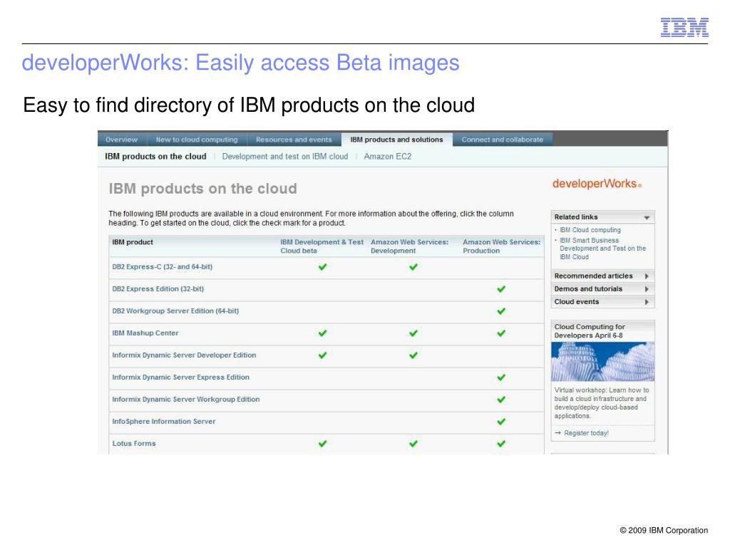Open InfoSphere Information Server link

coord(164,422)
